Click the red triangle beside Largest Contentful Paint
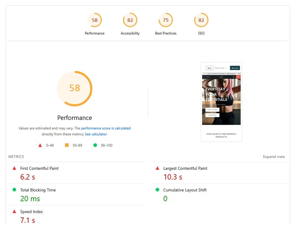 [158, 168]
